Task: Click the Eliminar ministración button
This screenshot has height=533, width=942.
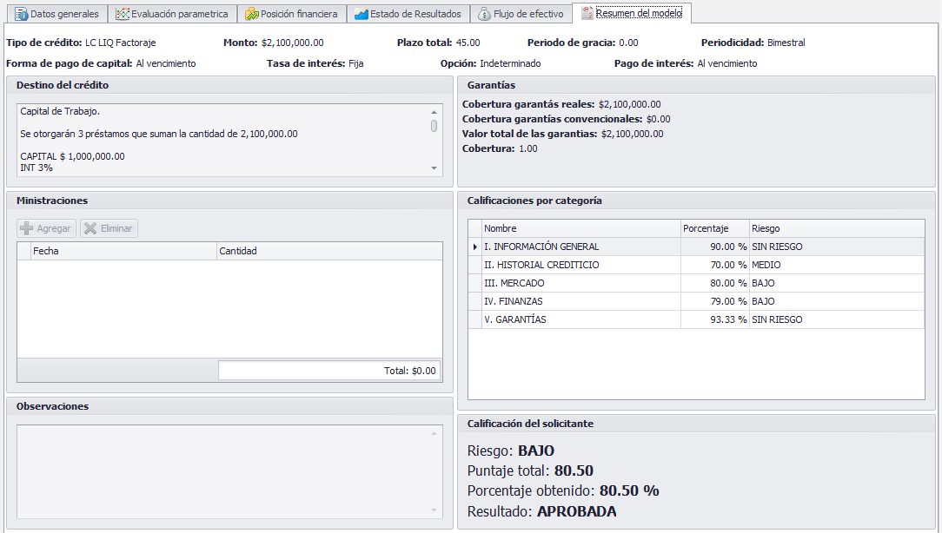Action: pos(109,228)
